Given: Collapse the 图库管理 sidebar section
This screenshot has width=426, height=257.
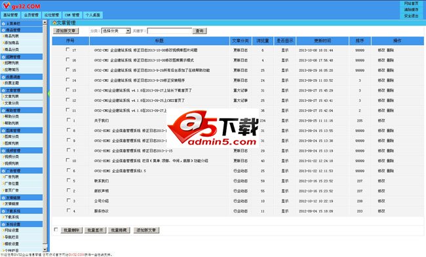Looking at the screenshot, I should 21,130.
